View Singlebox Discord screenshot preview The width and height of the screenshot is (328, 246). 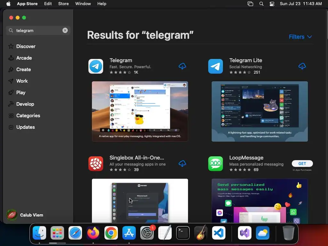click(x=140, y=201)
